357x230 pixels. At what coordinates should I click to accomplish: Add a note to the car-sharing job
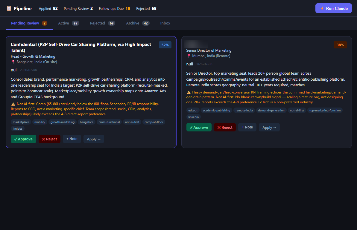72,139
